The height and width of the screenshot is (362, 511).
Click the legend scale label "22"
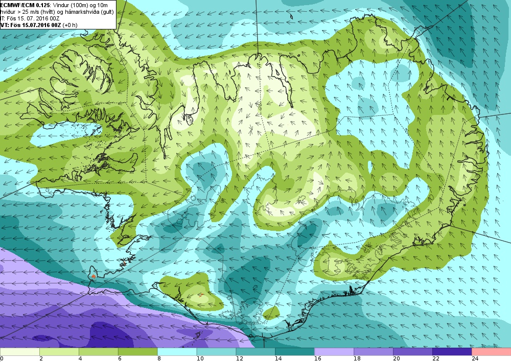436,359
